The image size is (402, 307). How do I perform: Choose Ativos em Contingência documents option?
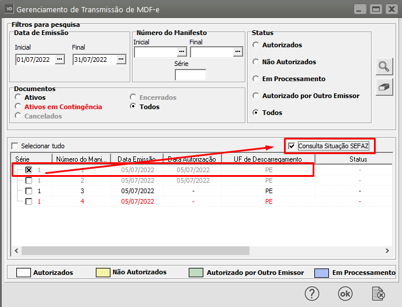(x=18, y=107)
